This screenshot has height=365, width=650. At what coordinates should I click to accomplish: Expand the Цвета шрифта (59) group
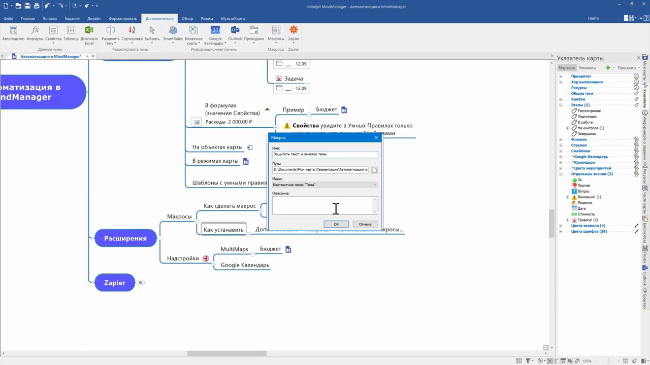(561, 232)
